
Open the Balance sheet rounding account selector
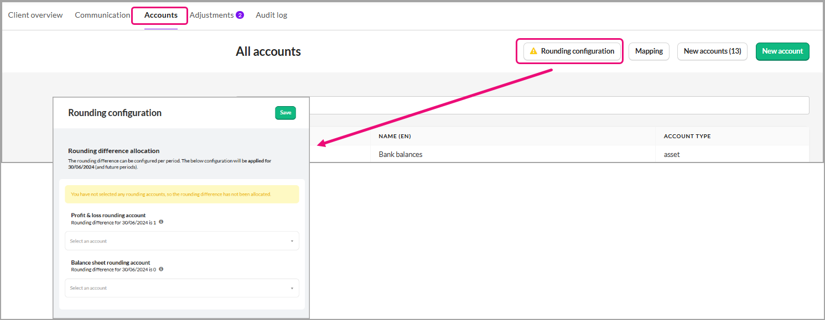(x=181, y=287)
